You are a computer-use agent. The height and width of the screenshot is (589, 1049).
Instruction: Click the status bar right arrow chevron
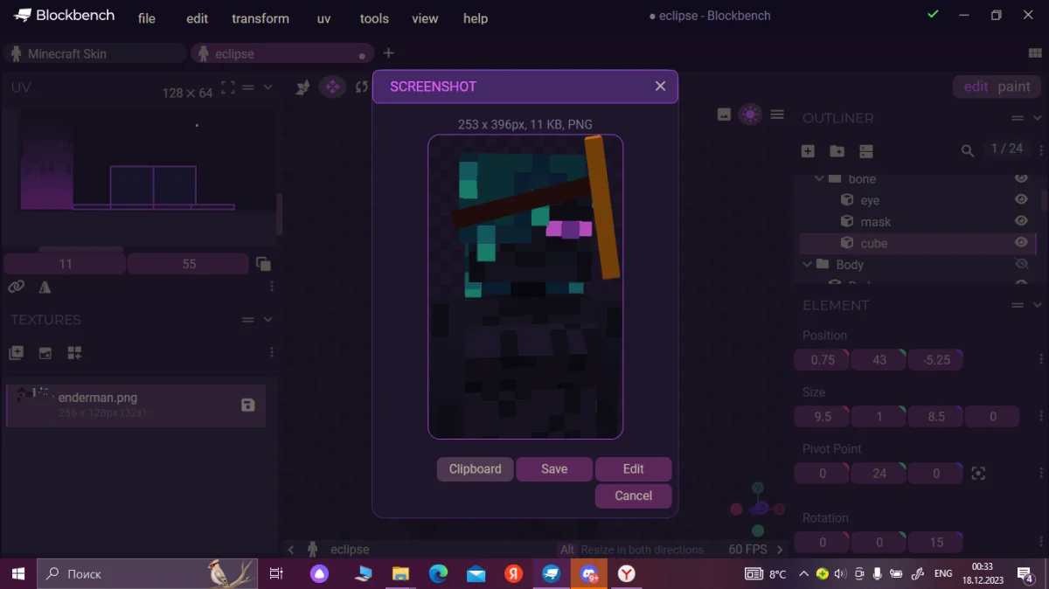point(780,550)
